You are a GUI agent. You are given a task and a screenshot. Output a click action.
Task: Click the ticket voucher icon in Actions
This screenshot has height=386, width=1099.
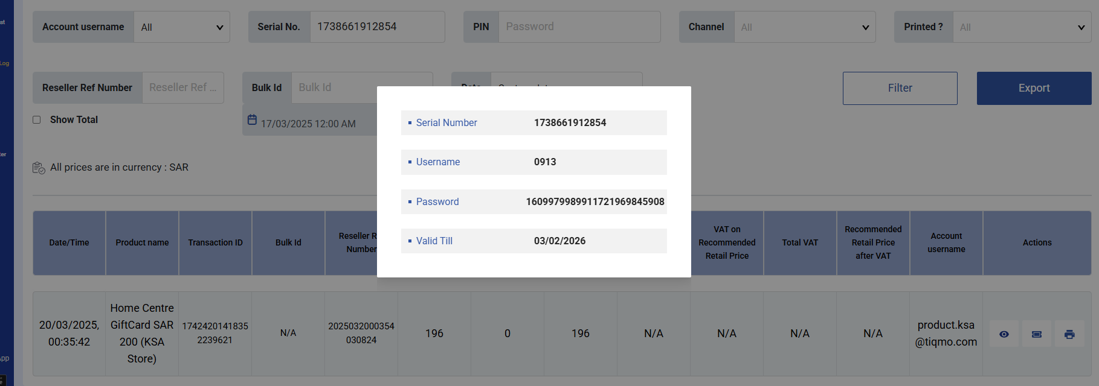(1037, 334)
